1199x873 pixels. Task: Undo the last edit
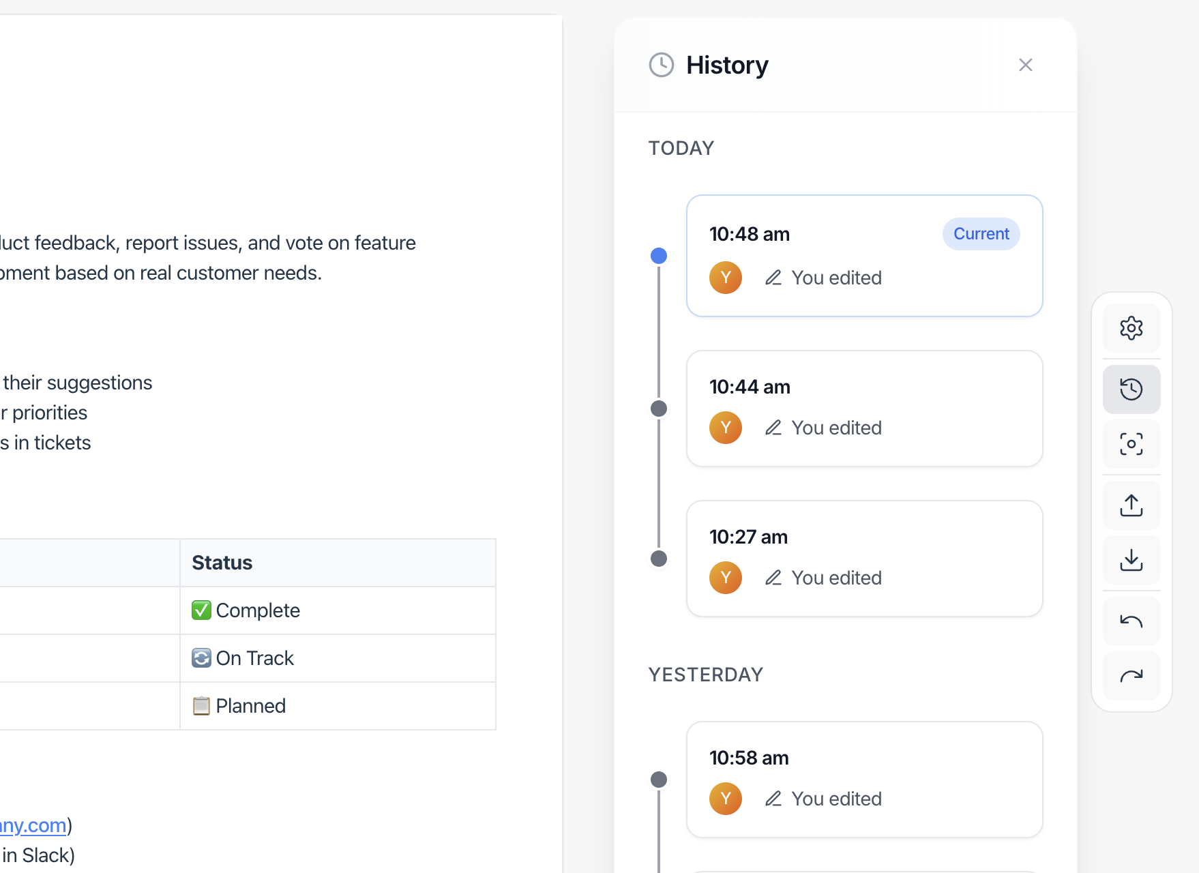click(x=1131, y=621)
